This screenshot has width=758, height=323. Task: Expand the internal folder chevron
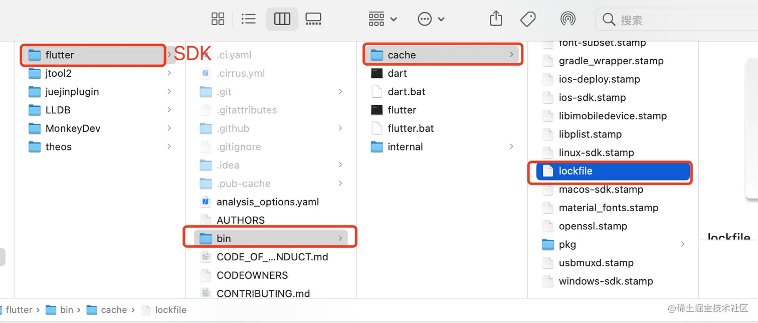tap(511, 147)
